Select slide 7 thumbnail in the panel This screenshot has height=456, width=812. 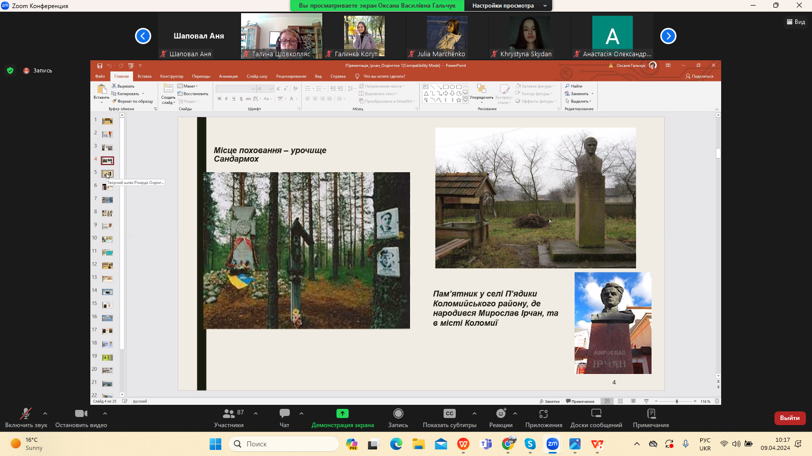click(x=107, y=200)
